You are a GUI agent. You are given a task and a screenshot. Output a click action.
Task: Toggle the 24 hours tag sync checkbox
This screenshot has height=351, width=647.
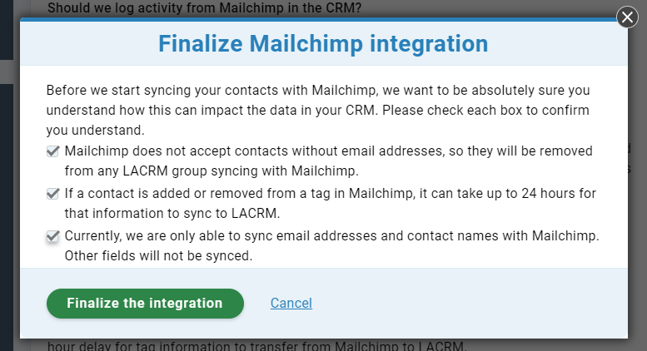pos(52,194)
